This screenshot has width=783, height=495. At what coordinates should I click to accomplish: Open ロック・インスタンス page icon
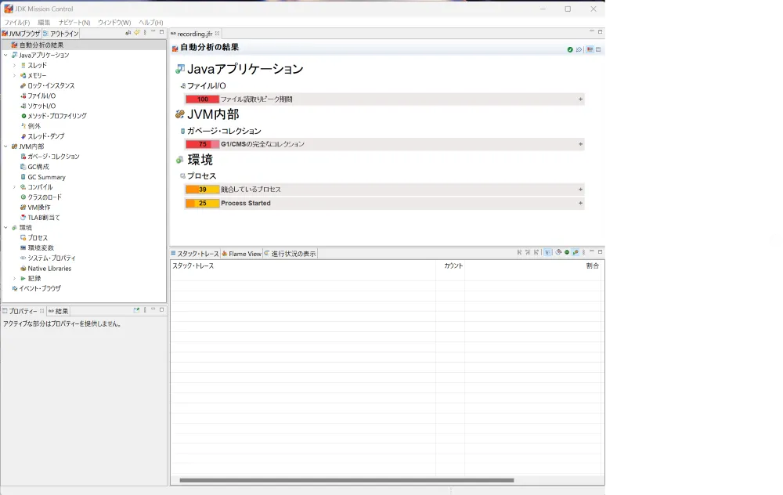coord(23,86)
